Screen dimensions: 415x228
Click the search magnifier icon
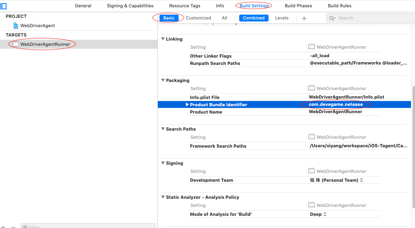(x=332, y=18)
